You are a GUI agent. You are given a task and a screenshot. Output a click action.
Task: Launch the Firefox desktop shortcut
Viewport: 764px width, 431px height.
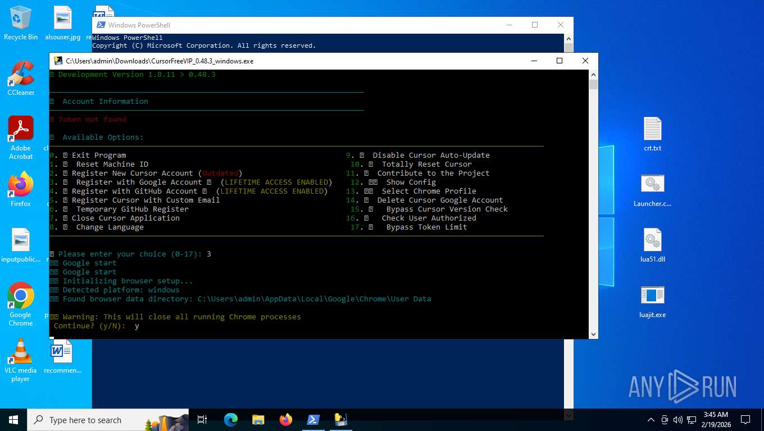[21, 189]
